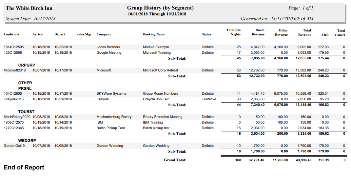Click the 'Mechanicsburg Rotary' company cell
The image size is (351, 176).
pyautogui.click(x=114, y=117)
